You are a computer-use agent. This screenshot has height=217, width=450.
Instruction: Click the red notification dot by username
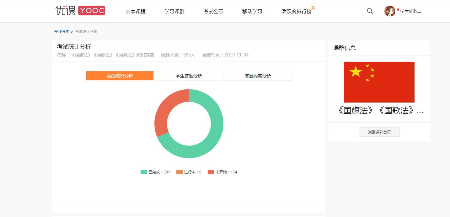398,9
